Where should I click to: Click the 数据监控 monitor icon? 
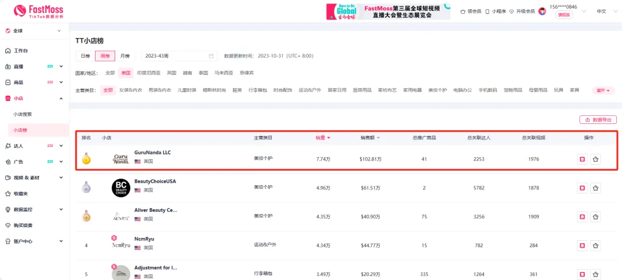(8, 209)
